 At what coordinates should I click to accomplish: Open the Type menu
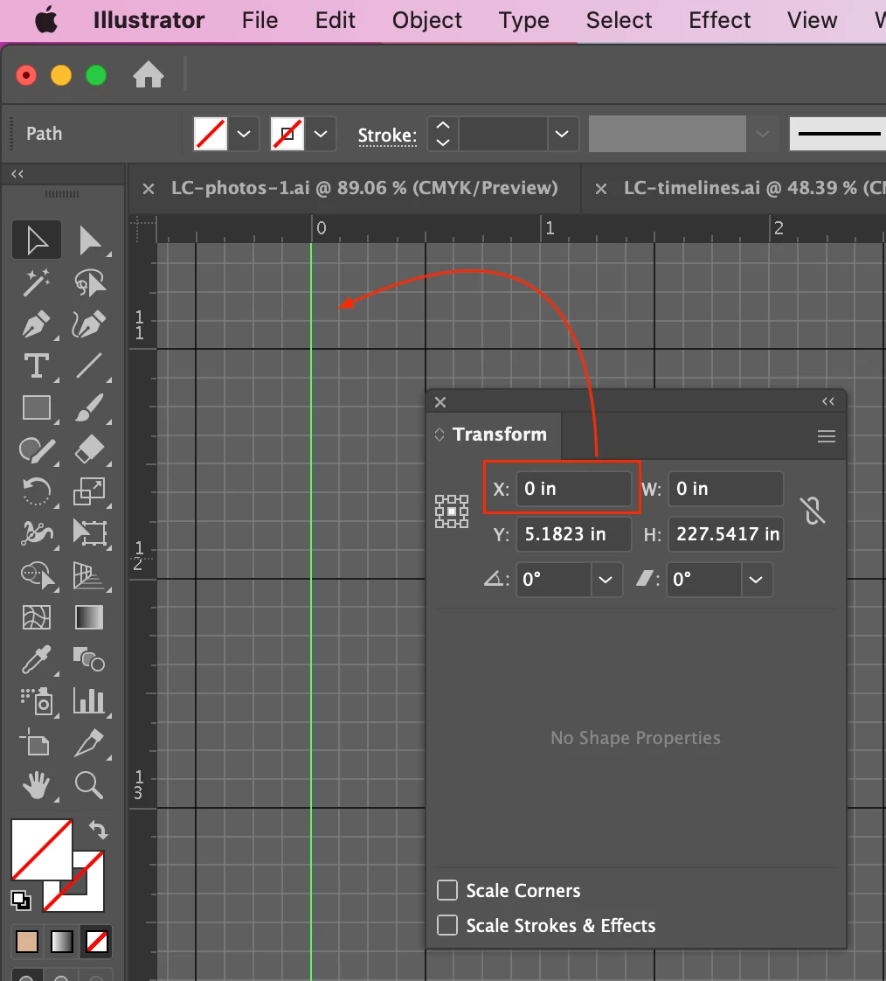point(524,21)
